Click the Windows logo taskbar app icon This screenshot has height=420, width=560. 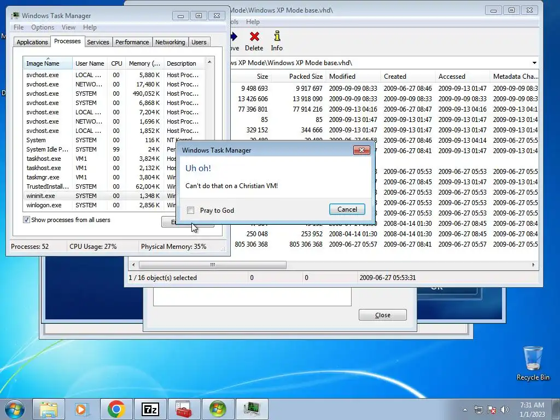[218, 409]
